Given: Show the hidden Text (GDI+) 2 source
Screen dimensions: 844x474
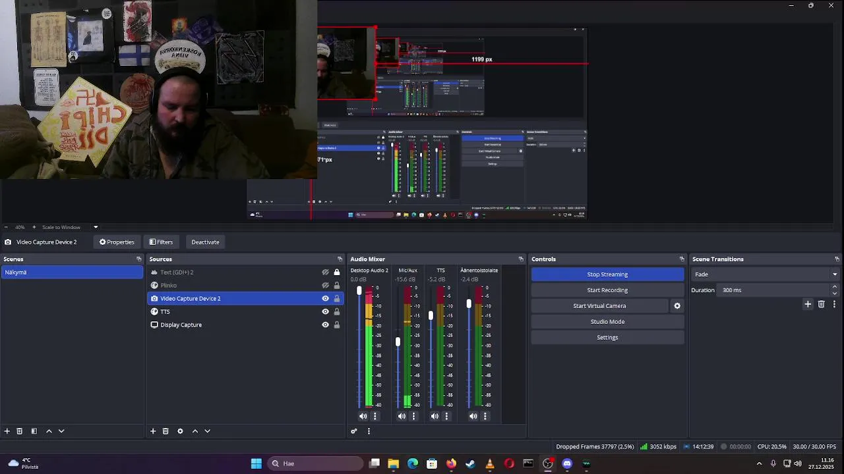Looking at the screenshot, I should [325, 273].
